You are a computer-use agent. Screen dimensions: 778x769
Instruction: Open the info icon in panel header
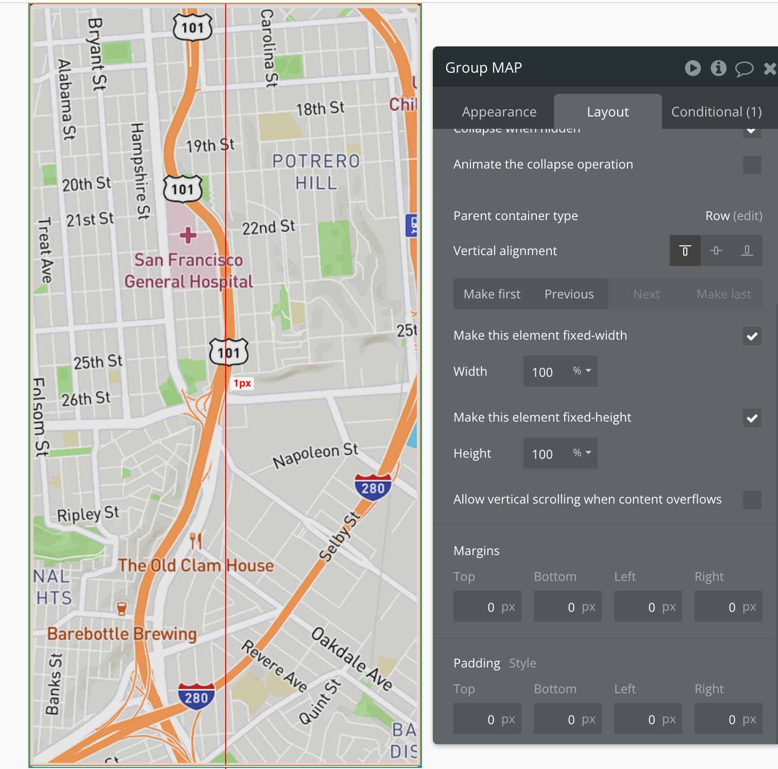coord(718,68)
